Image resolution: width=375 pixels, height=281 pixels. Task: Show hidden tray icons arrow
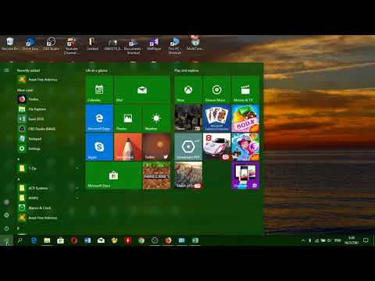pos(303,240)
